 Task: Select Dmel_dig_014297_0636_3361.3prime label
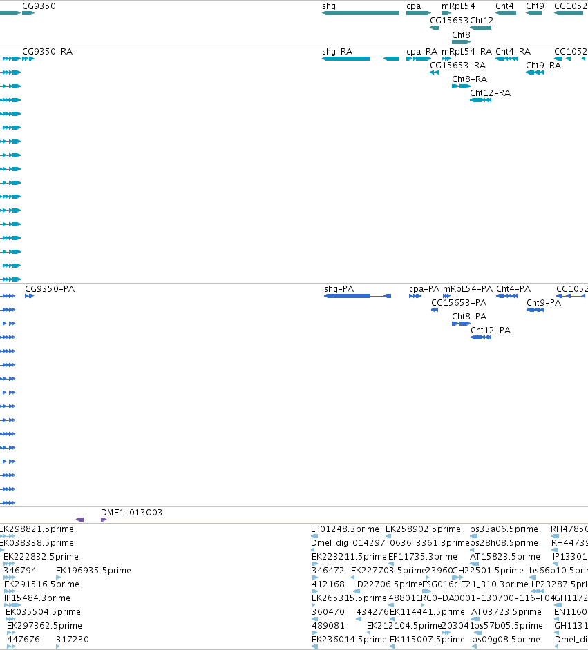(390, 543)
